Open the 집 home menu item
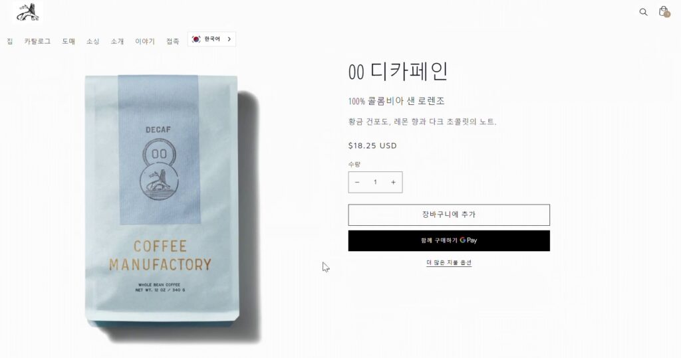681x358 pixels. 9,41
